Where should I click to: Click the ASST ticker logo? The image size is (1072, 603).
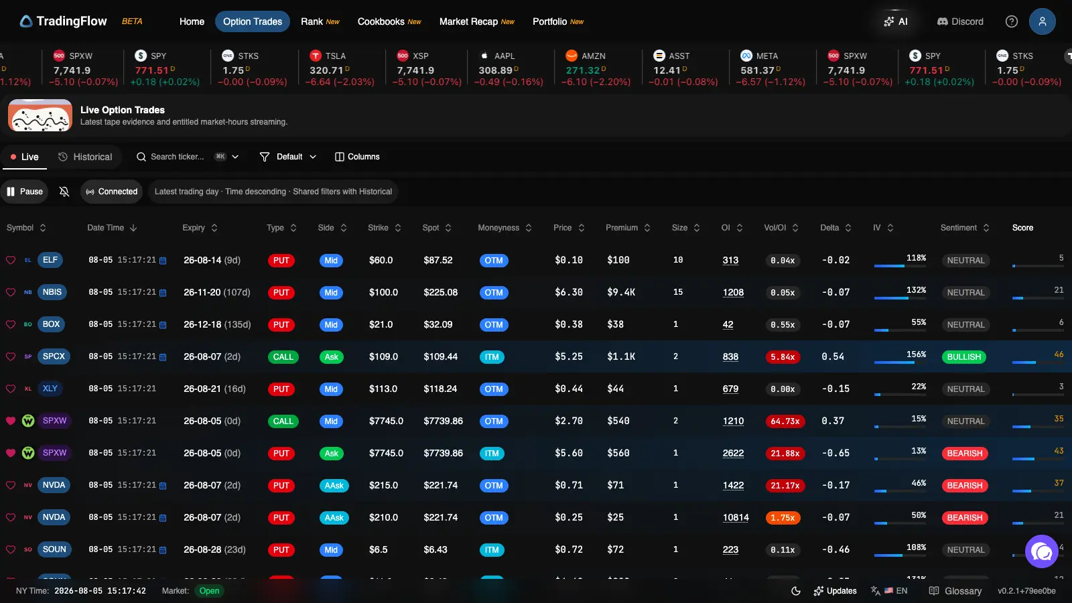click(x=659, y=56)
